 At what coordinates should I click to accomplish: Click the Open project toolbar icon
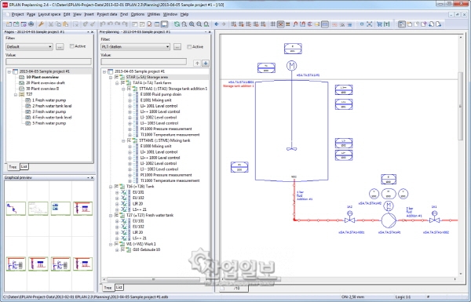coord(16,24)
